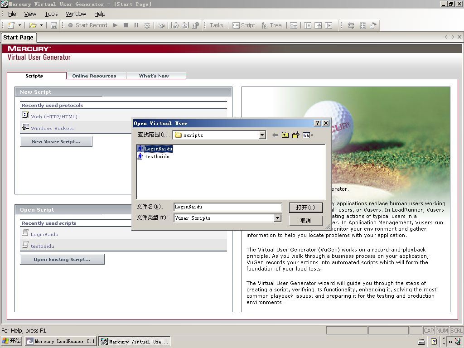Click next tab arrow at top right
464x348 pixels.
[453, 37]
